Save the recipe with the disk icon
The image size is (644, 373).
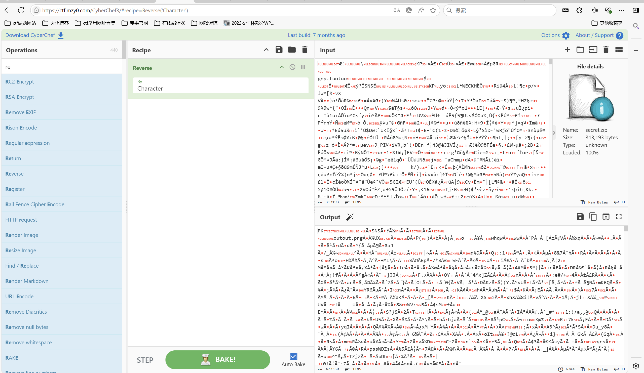[279, 50]
